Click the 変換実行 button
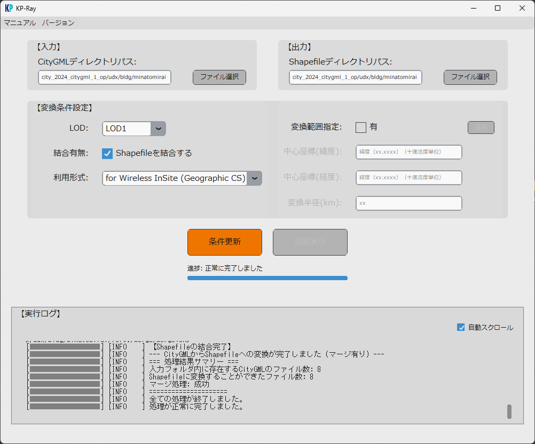Image resolution: width=535 pixels, height=444 pixels. click(310, 242)
